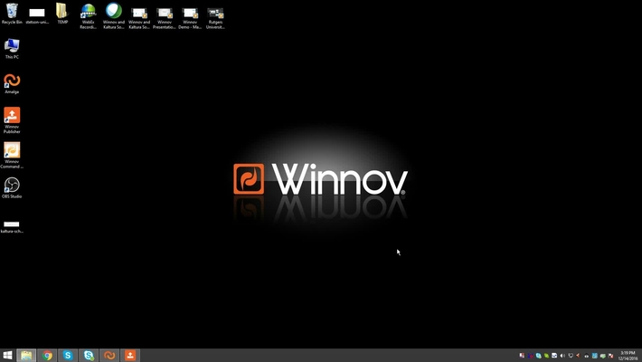Open the Rutgers University video file
The width and height of the screenshot is (642, 362).
215,18
